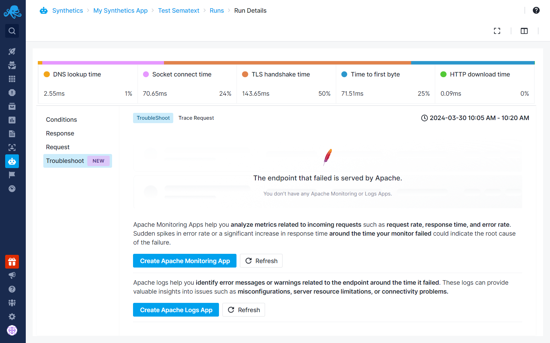
Task: Open the rocket icon in sidebar
Action: point(12,51)
